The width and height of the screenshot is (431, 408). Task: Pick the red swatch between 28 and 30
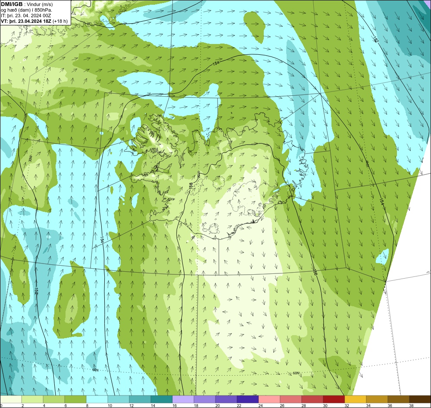pyautogui.click(x=312, y=399)
